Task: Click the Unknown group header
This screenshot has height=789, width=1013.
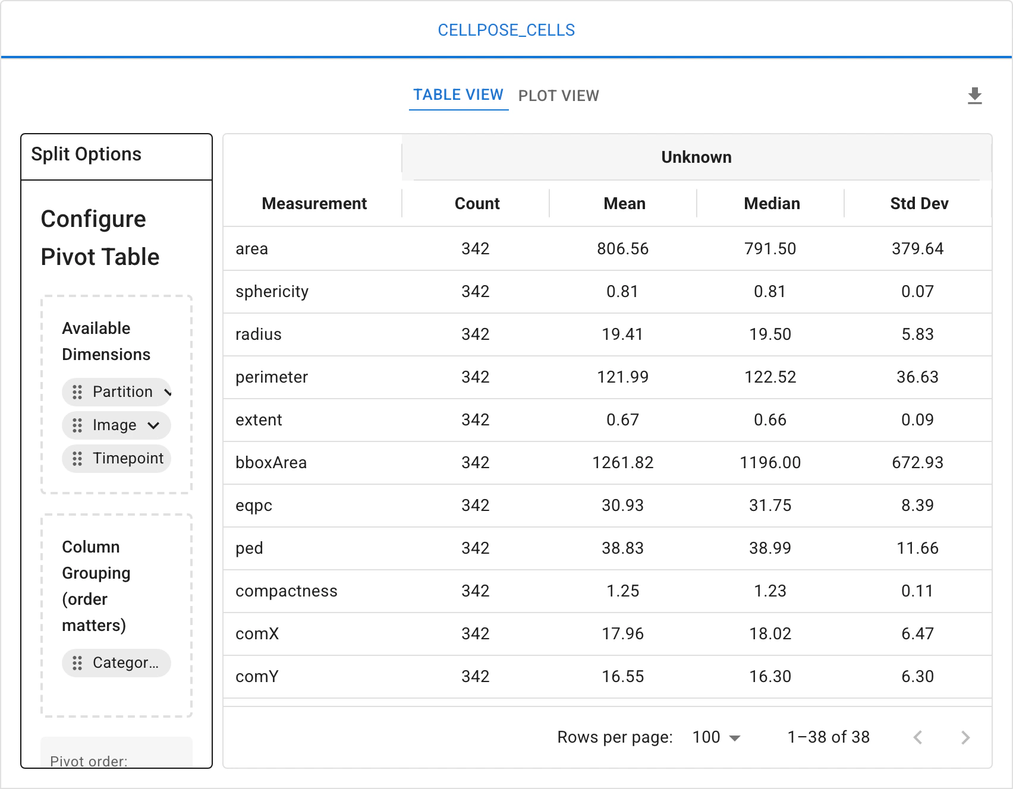Action: coord(697,157)
